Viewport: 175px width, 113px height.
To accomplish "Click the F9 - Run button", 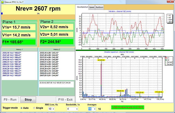I will pyautogui.click(x=10, y=100).
